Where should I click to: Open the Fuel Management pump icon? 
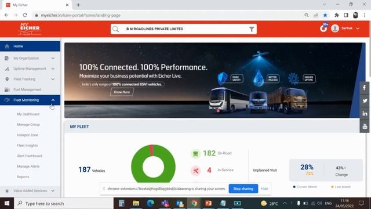click(x=7, y=89)
